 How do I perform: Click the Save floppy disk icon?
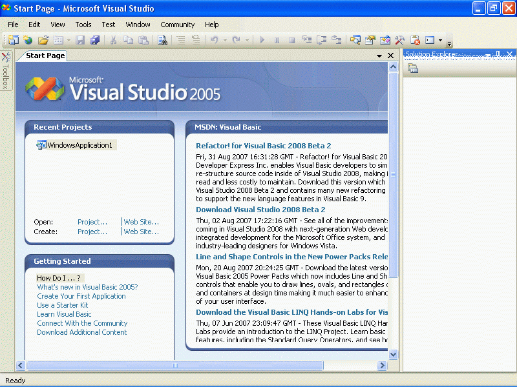pyautogui.click(x=80, y=40)
